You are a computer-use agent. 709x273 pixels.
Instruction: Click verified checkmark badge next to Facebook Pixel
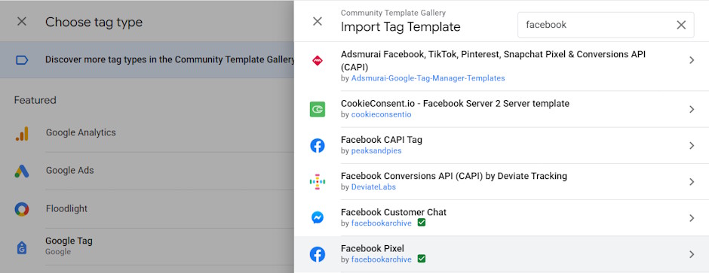[x=422, y=259]
